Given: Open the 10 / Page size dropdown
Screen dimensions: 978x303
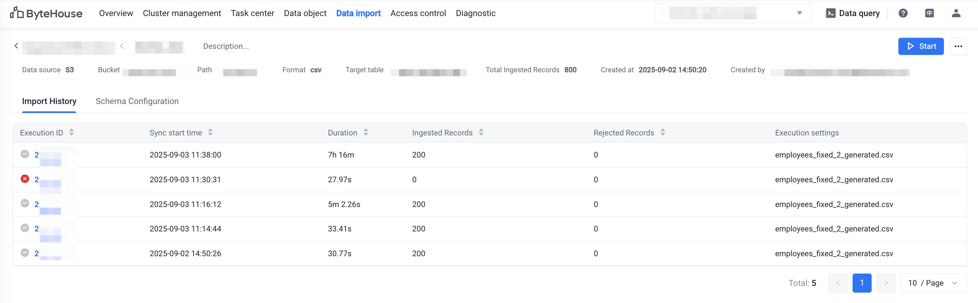Looking at the screenshot, I should (933, 283).
